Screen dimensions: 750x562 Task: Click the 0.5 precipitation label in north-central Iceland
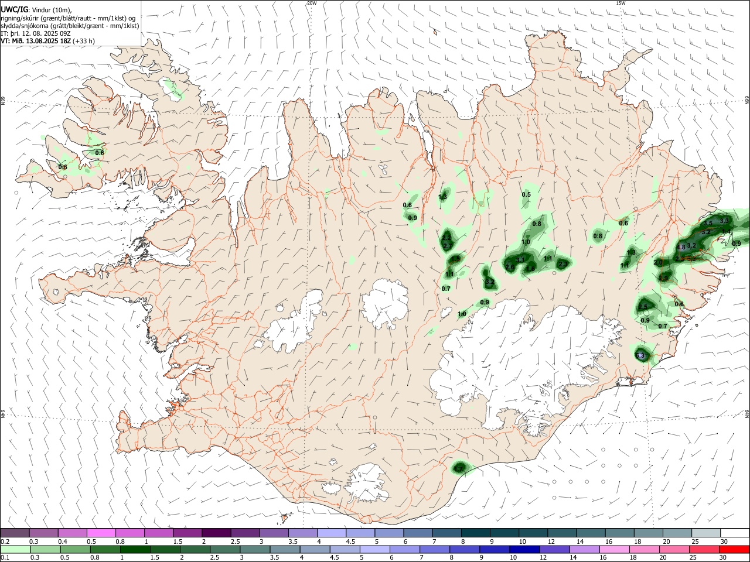click(526, 194)
